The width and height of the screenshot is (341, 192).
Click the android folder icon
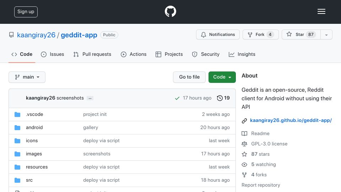click(x=17, y=128)
